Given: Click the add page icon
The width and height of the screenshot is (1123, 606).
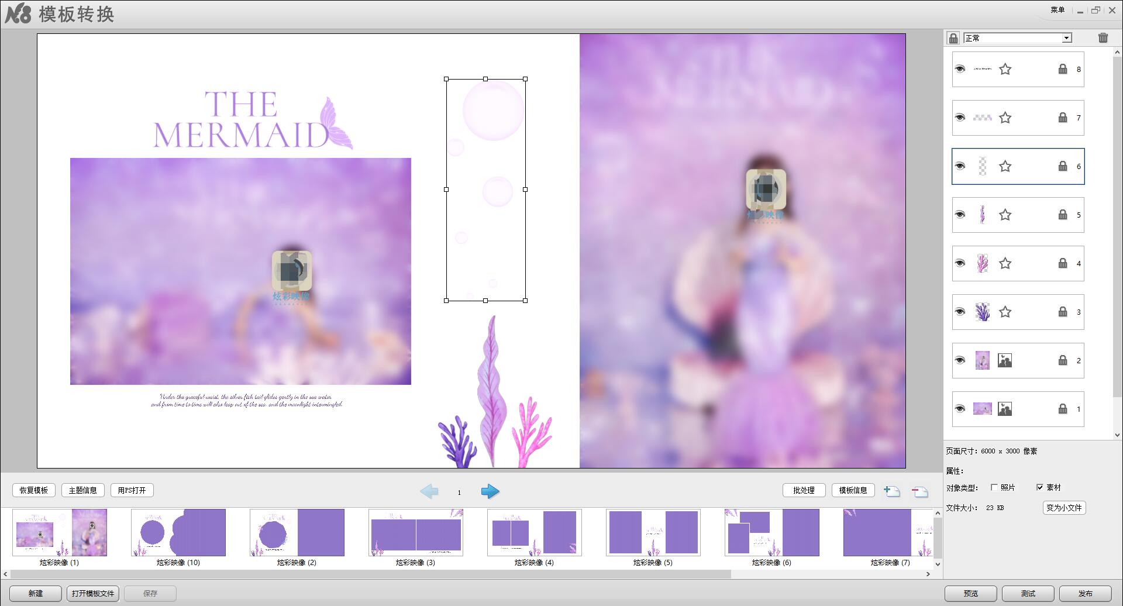Looking at the screenshot, I should (x=891, y=491).
